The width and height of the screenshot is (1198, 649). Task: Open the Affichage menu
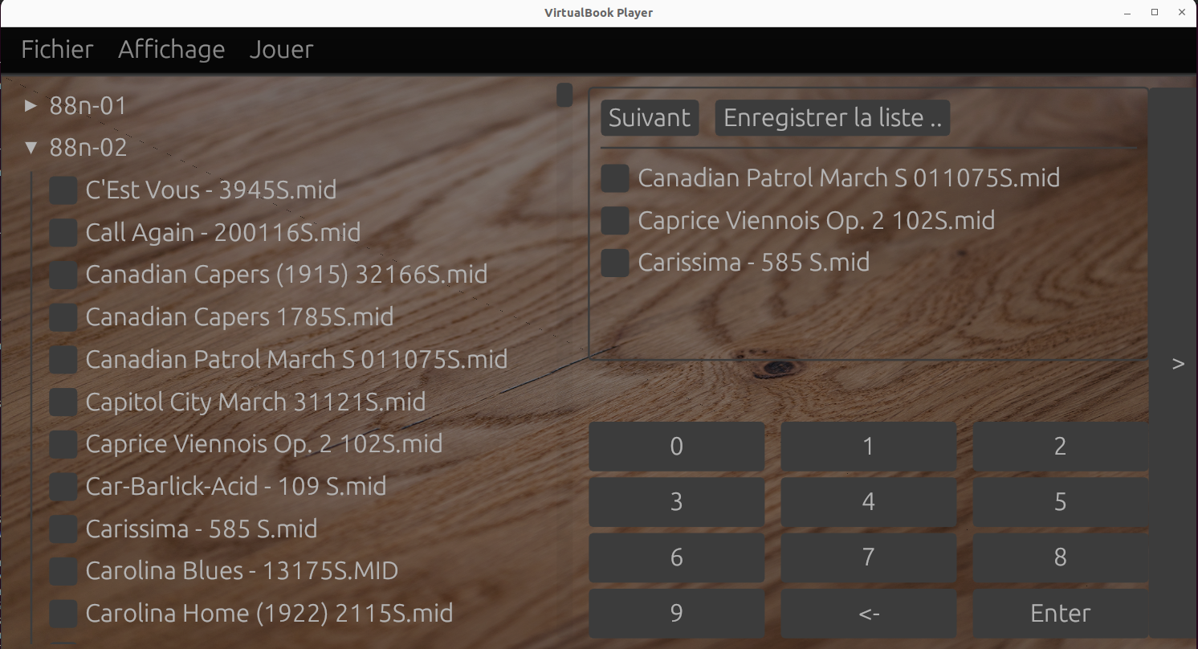(x=171, y=49)
